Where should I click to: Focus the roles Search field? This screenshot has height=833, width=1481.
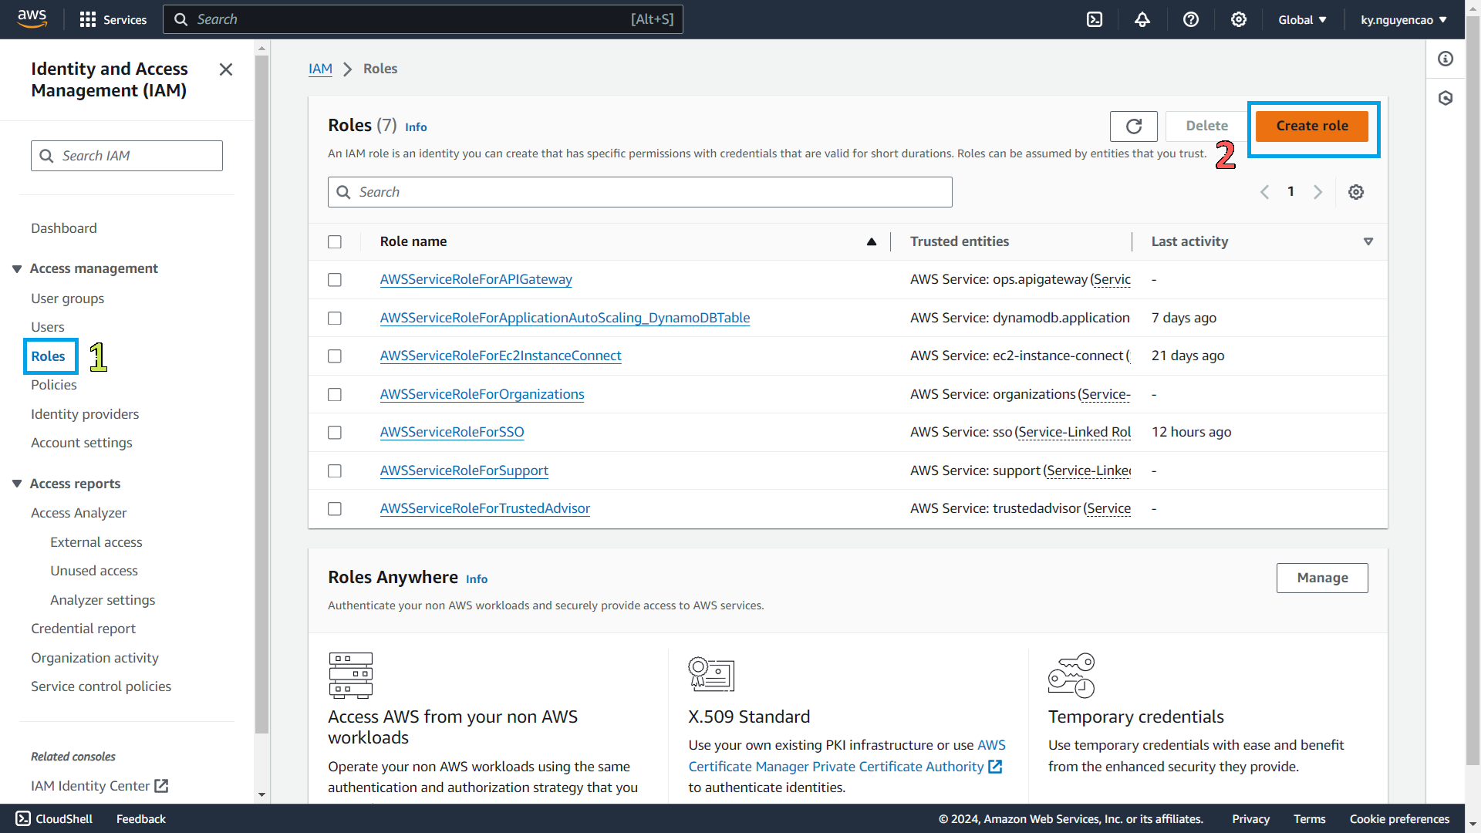[639, 192]
